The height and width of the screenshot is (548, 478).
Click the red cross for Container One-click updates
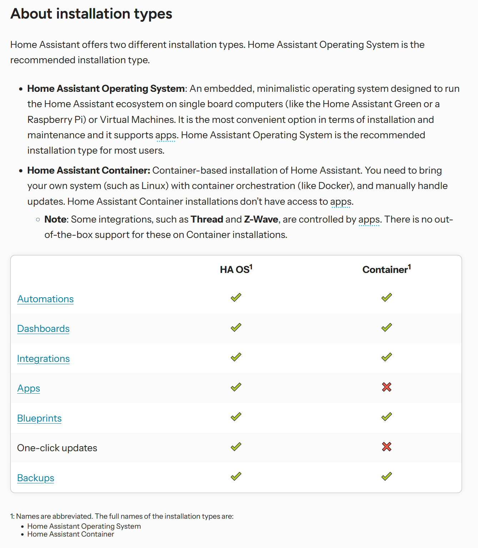[387, 447]
